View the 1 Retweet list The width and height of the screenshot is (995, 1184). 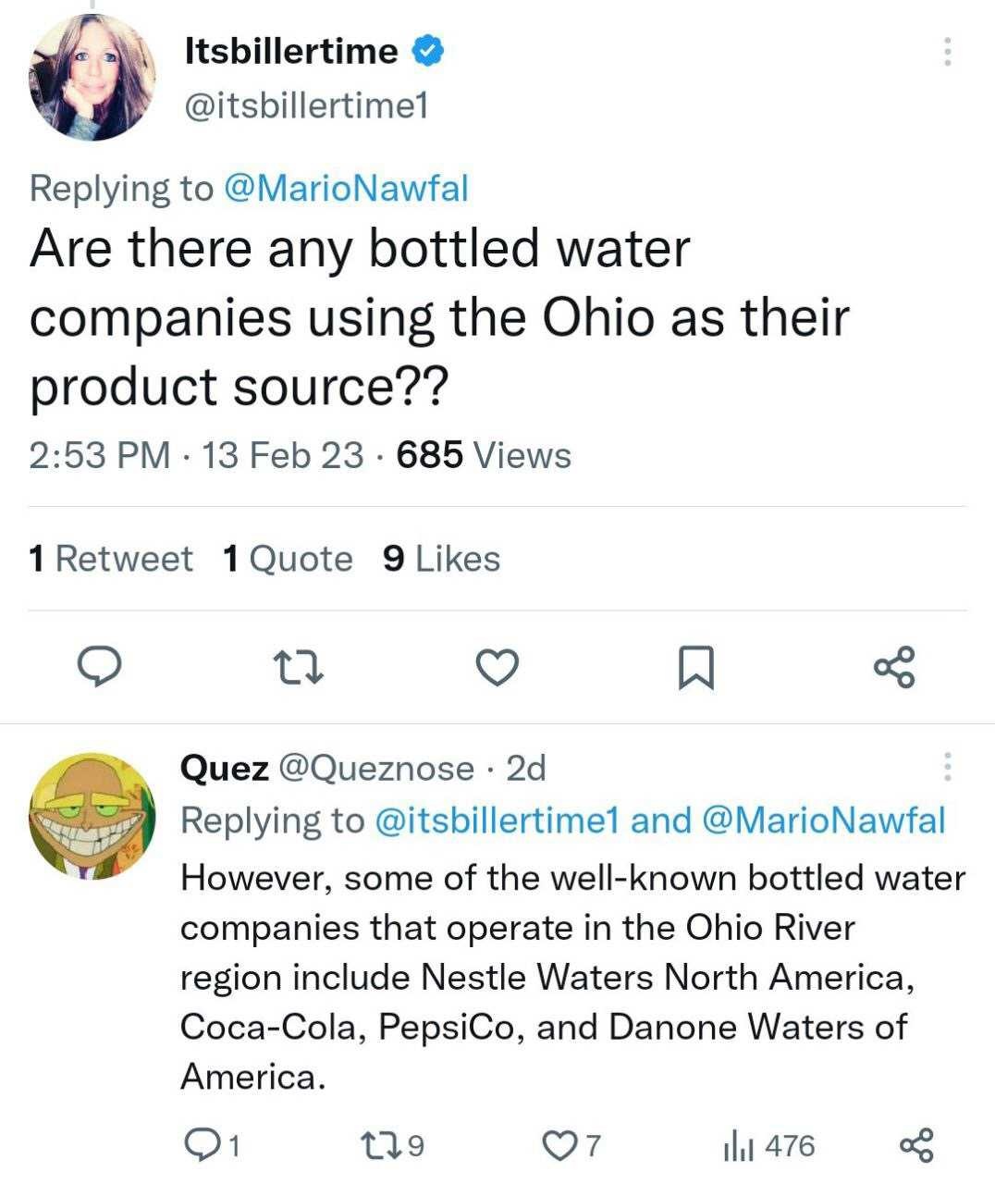[x=111, y=559]
